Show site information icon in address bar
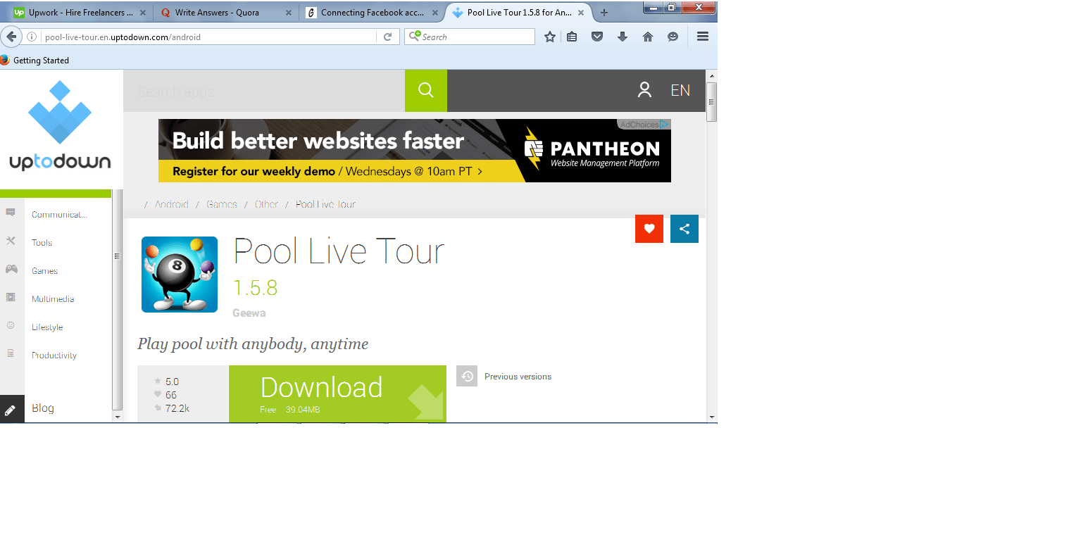The height and width of the screenshot is (535, 1069). point(32,37)
